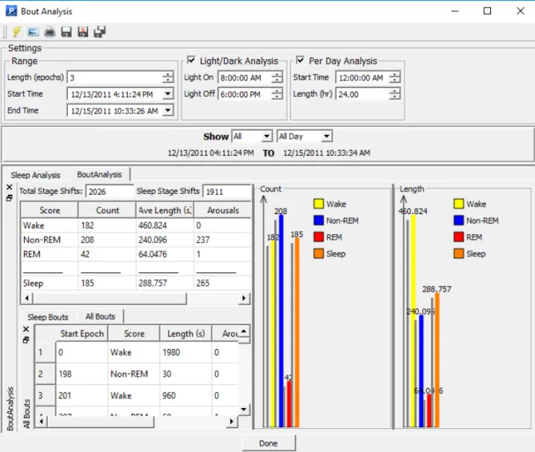The width and height of the screenshot is (535, 452).
Task: Close the upper statistics panel with its X
Action: 10,187
